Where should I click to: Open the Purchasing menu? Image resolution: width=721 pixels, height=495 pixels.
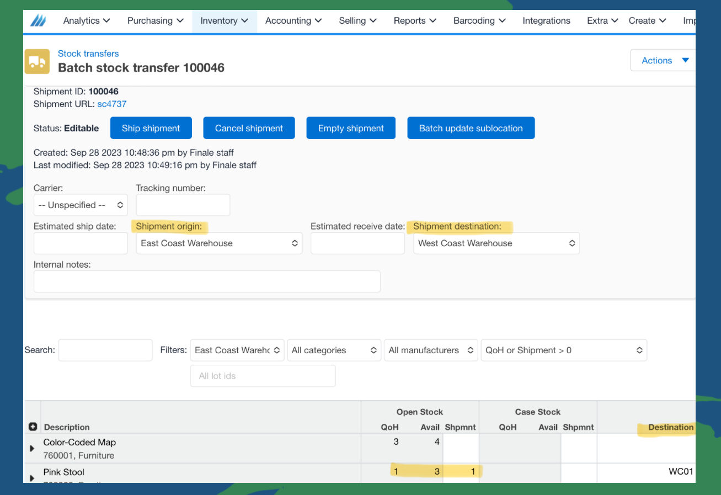tap(155, 20)
